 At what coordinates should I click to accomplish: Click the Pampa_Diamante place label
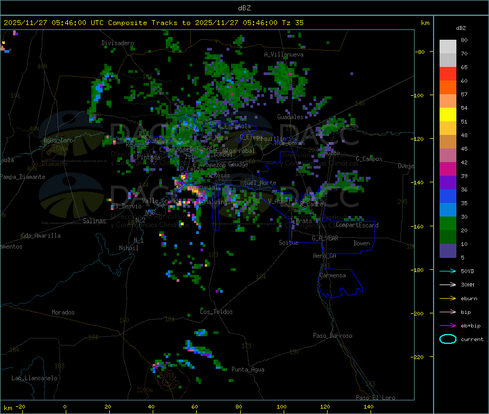pos(23,177)
